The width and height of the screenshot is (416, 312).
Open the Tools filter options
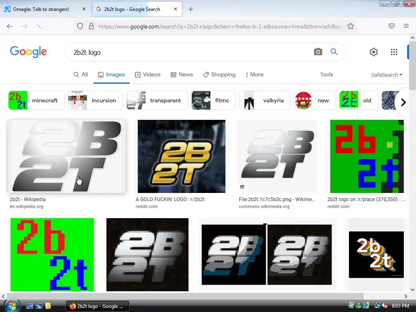click(x=326, y=75)
